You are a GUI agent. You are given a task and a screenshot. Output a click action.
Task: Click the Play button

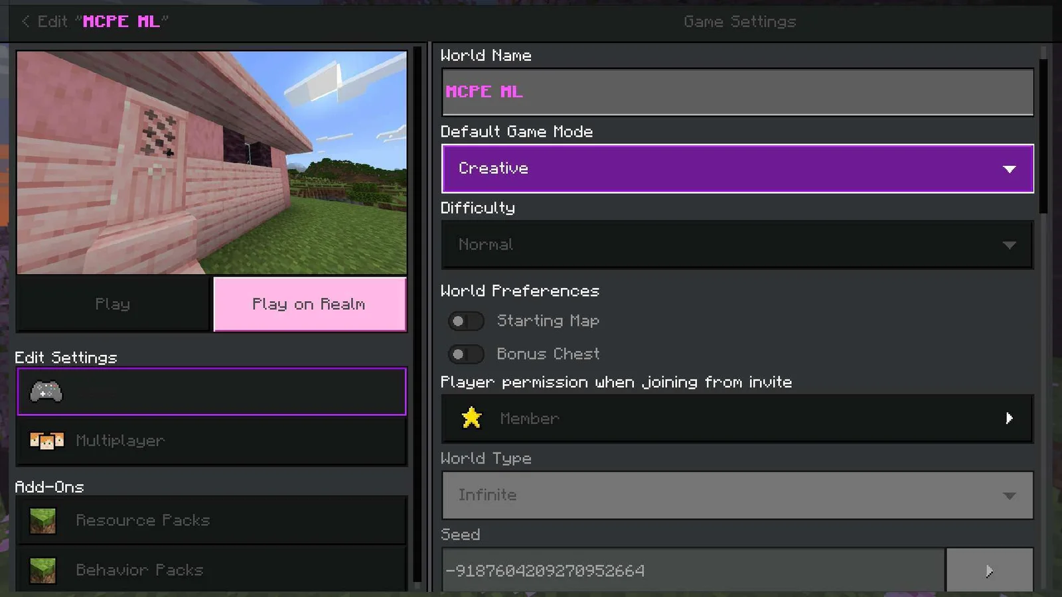tap(112, 304)
